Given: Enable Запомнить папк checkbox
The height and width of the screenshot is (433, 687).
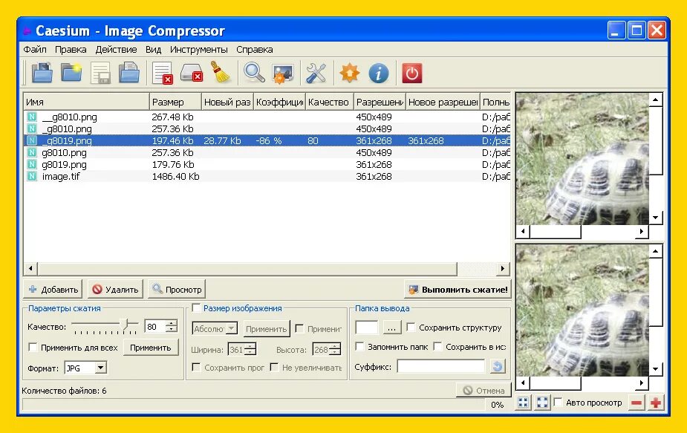Looking at the screenshot, I should (x=359, y=346).
